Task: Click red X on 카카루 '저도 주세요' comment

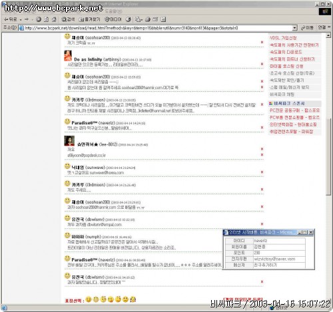Action: 262,190
